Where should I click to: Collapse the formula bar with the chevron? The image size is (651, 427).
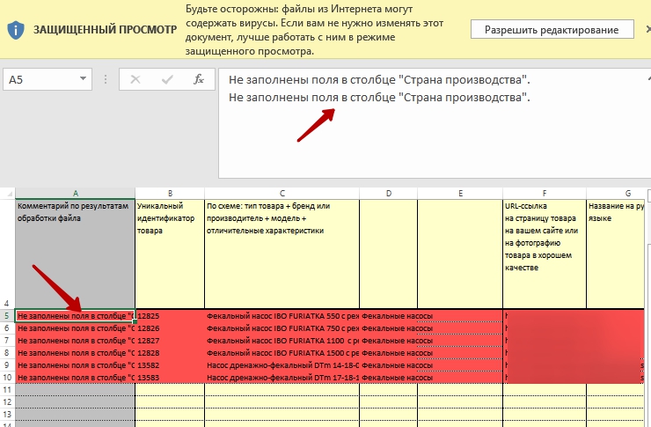tap(648, 78)
